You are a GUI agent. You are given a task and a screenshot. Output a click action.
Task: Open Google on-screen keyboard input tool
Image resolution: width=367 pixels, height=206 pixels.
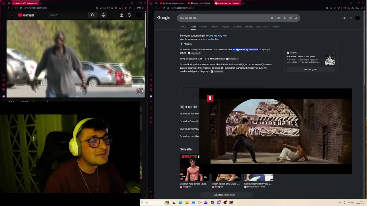coord(279,18)
